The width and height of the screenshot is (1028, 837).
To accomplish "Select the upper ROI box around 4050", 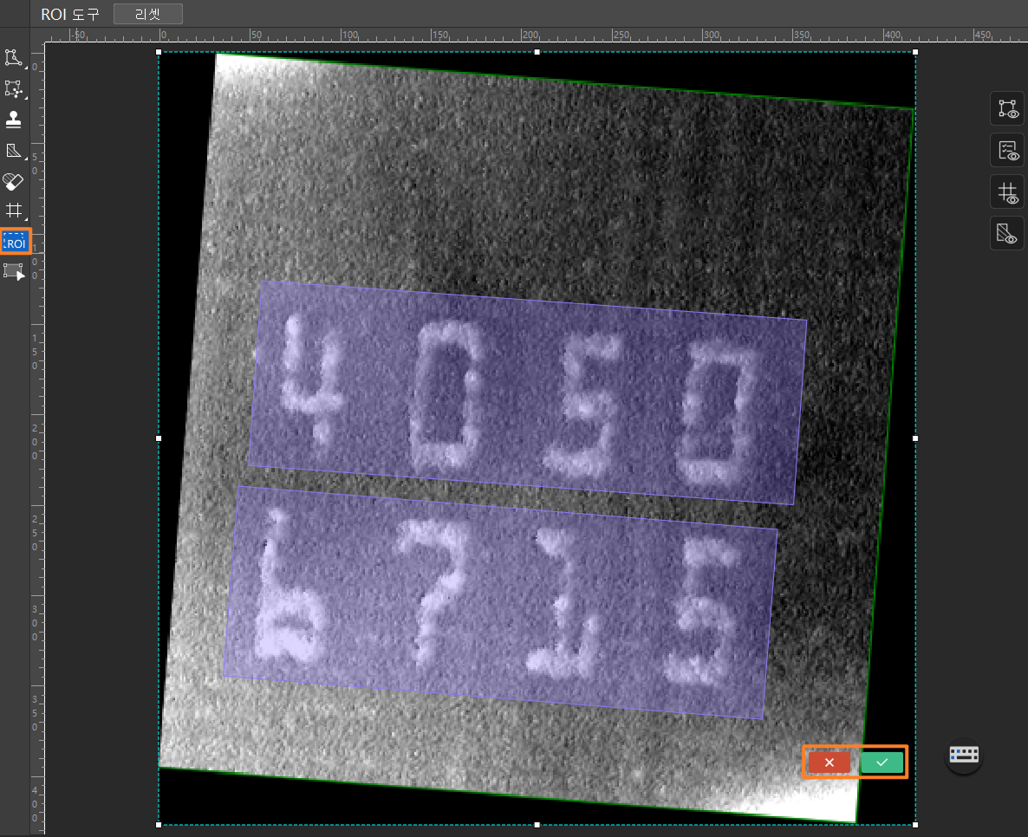I will tap(528, 393).
